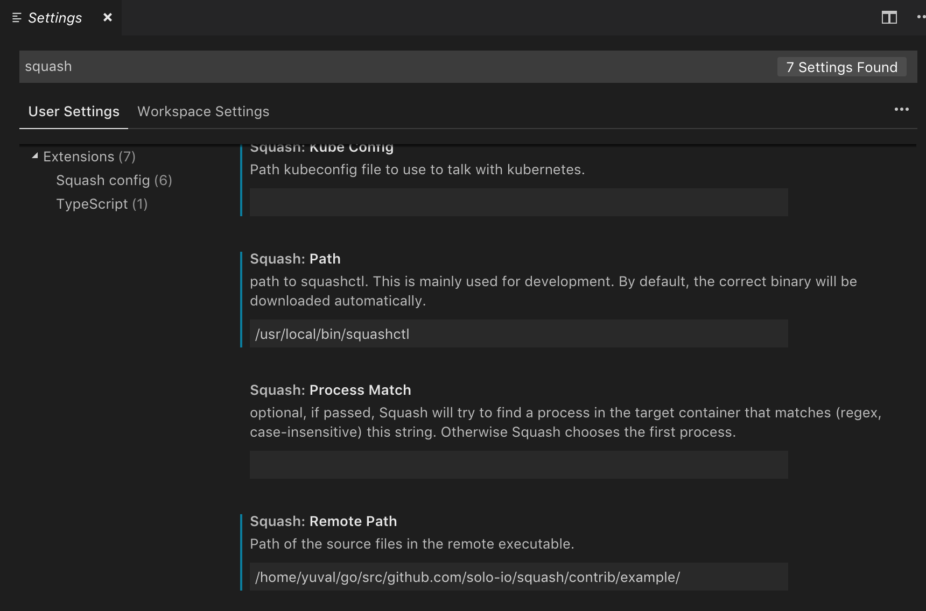Click the Remote Path description text
The height and width of the screenshot is (611, 926).
coord(412,544)
